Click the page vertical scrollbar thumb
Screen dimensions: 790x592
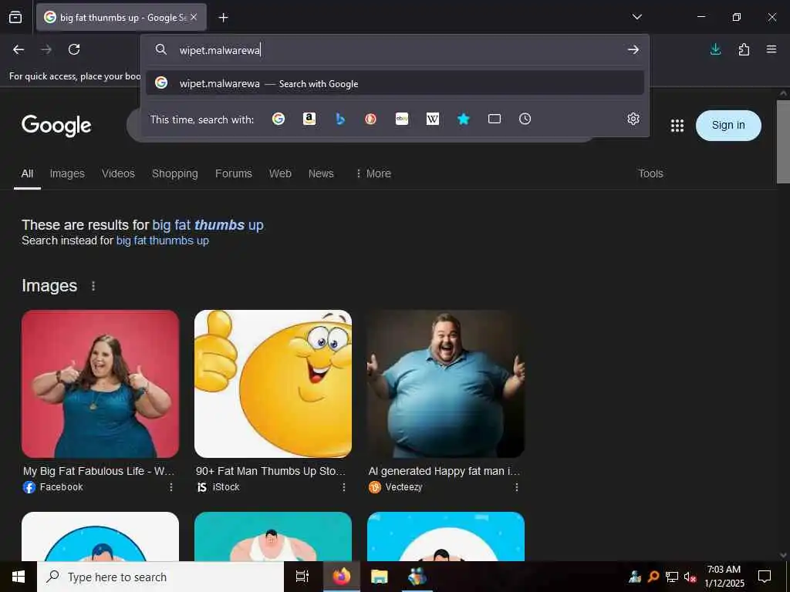click(x=783, y=142)
